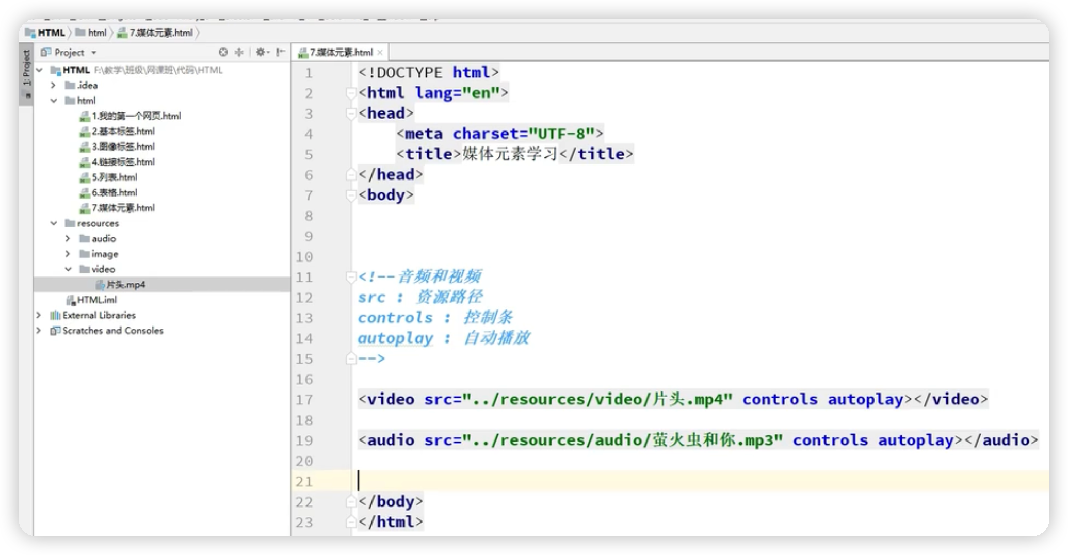Viewport: 1068px width, 555px height.
Task: Select the audio folder icon
Action: click(84, 238)
